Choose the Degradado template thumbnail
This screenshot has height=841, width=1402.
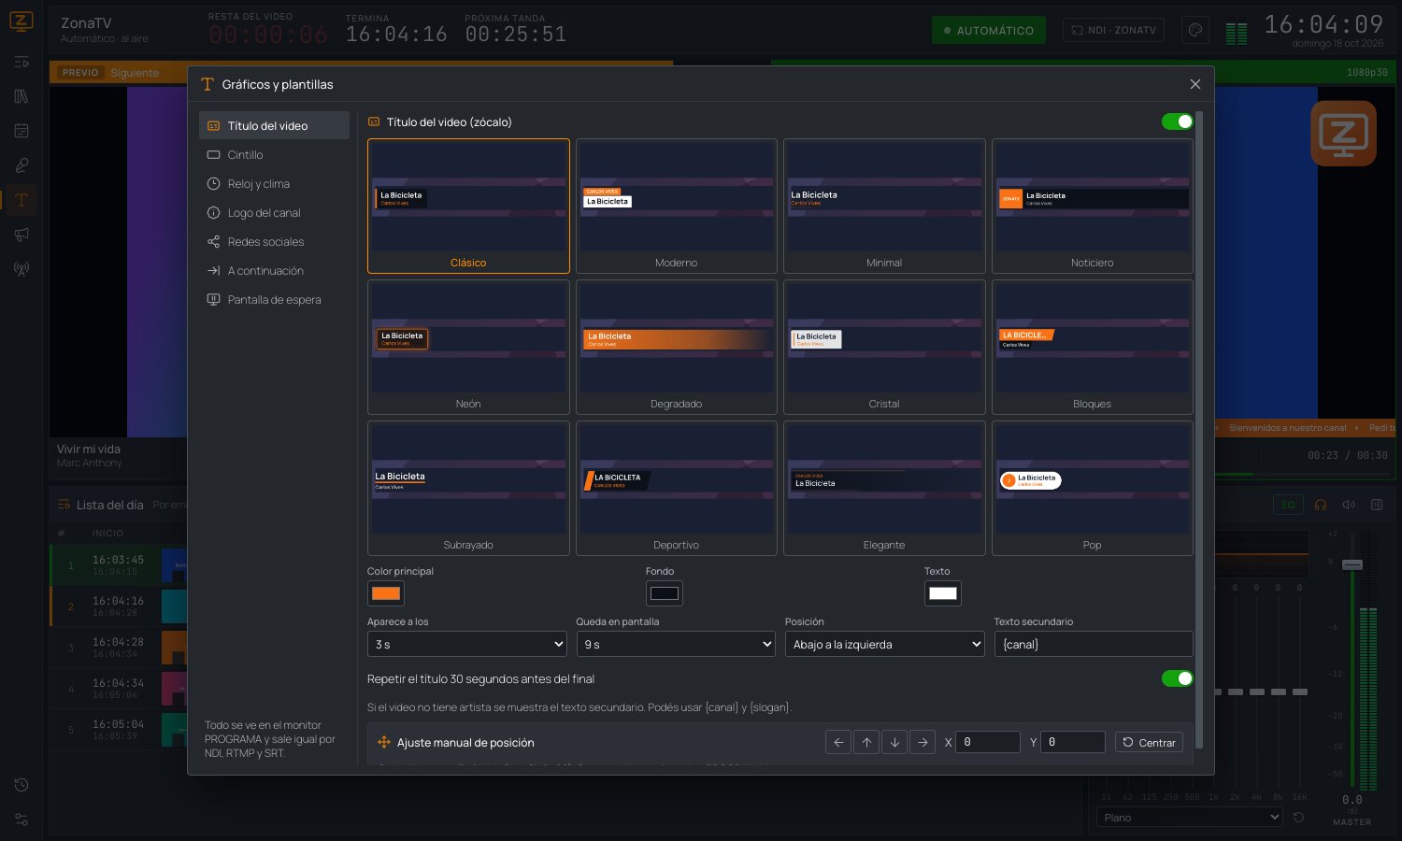(x=677, y=347)
